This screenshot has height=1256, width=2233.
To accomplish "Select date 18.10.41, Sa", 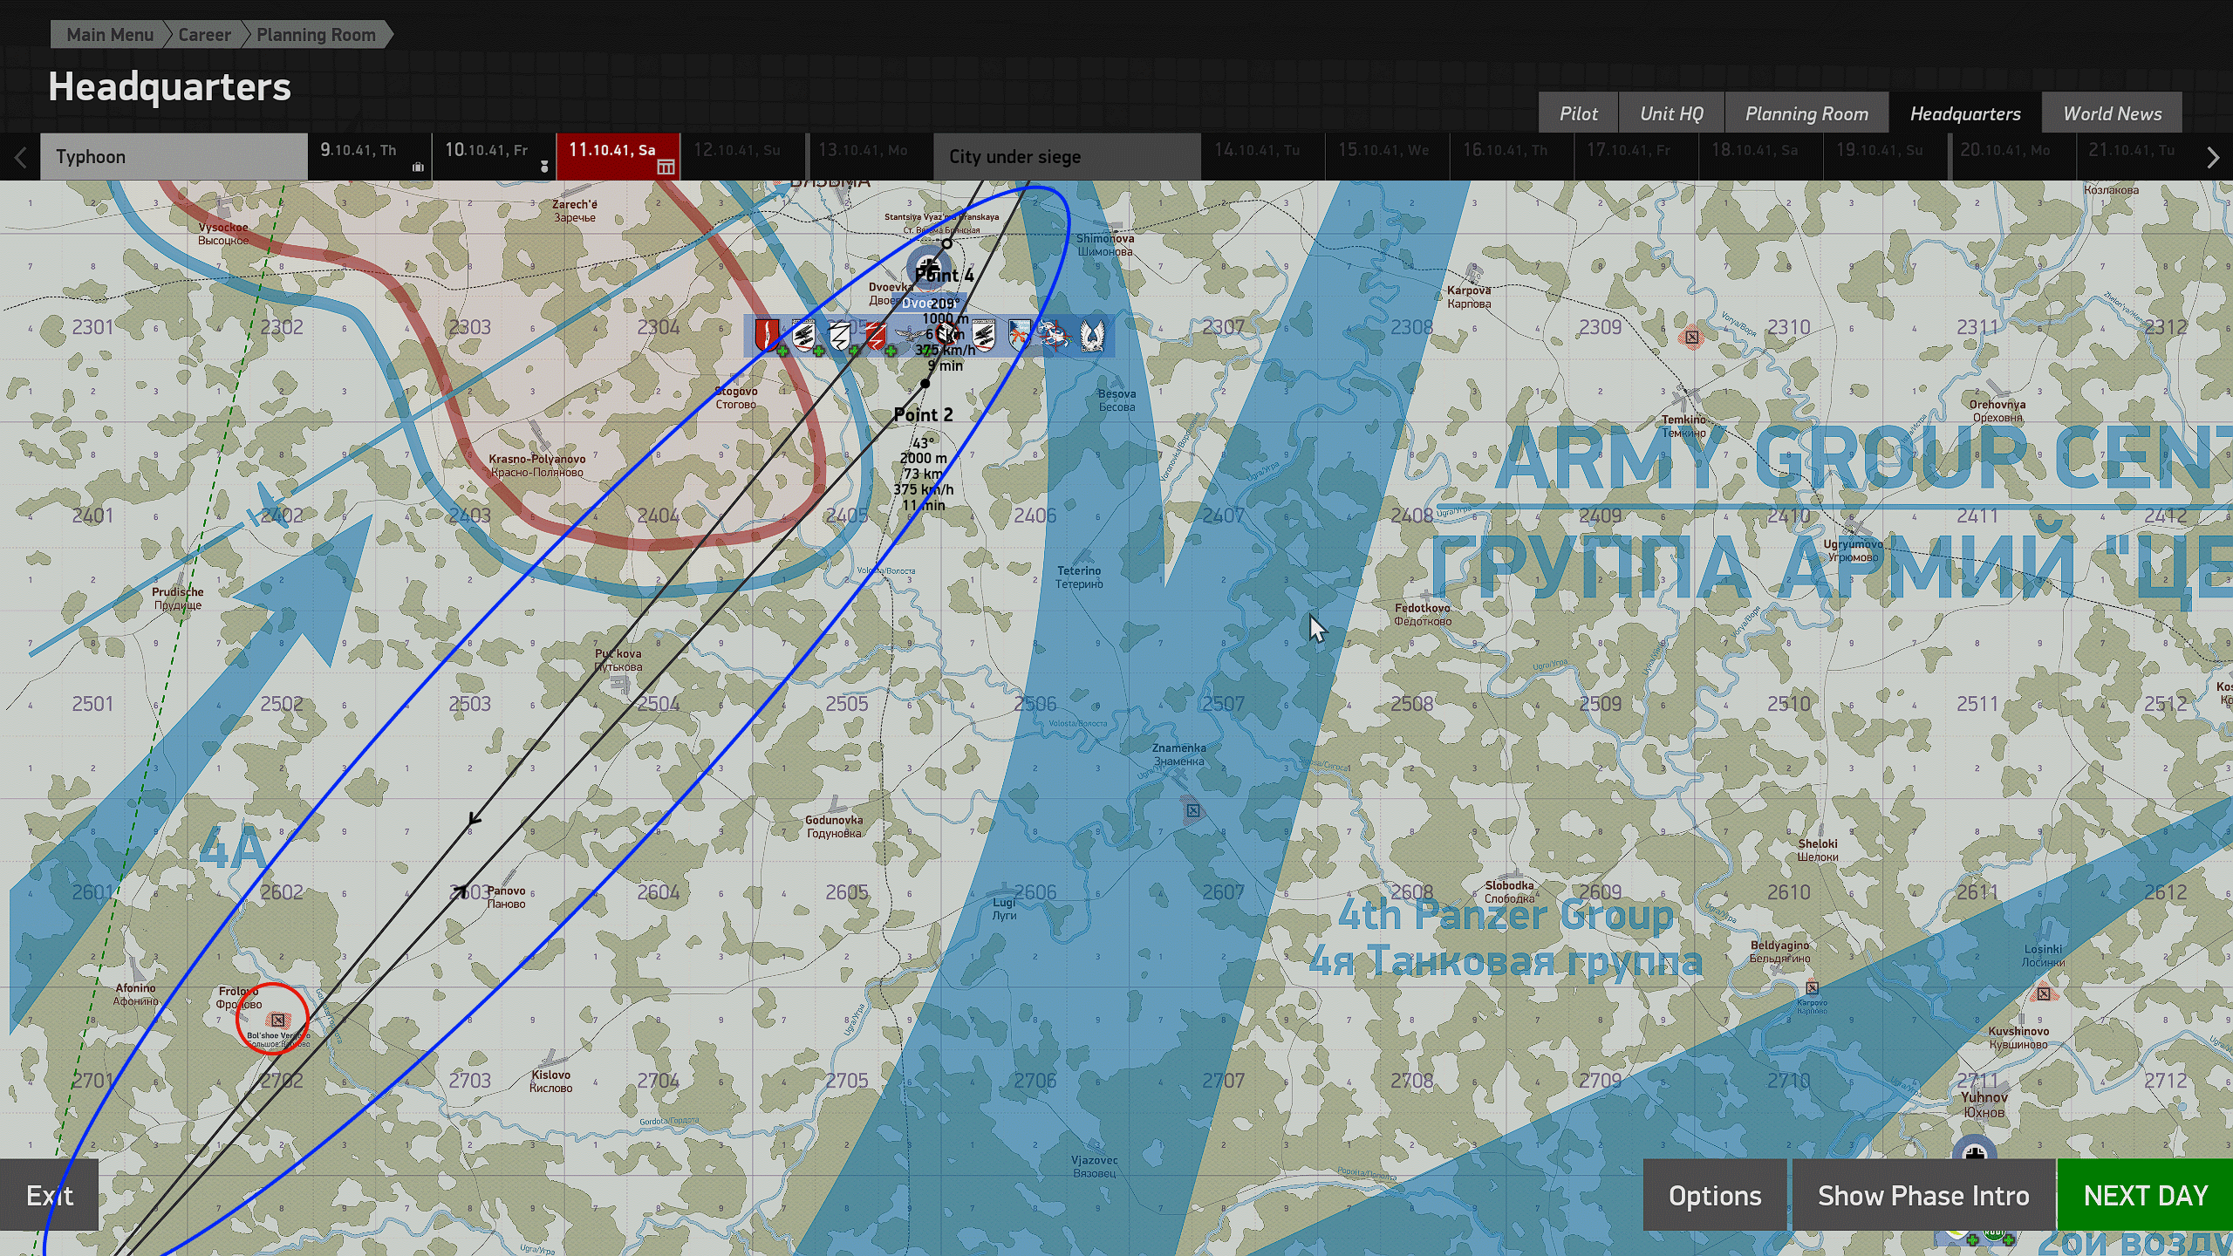I will tap(1761, 157).
